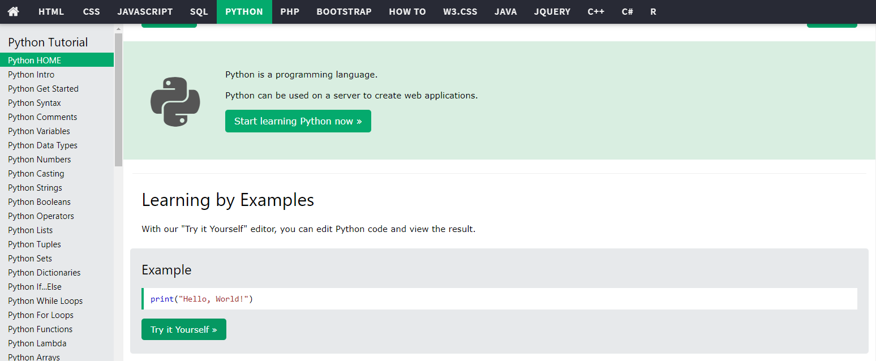Go to Python Syntax
The width and height of the screenshot is (876, 361).
[57, 102]
